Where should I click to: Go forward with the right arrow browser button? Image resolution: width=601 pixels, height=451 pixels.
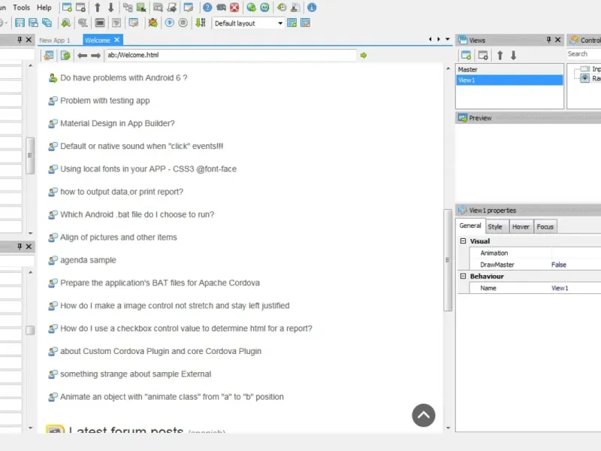(x=96, y=56)
